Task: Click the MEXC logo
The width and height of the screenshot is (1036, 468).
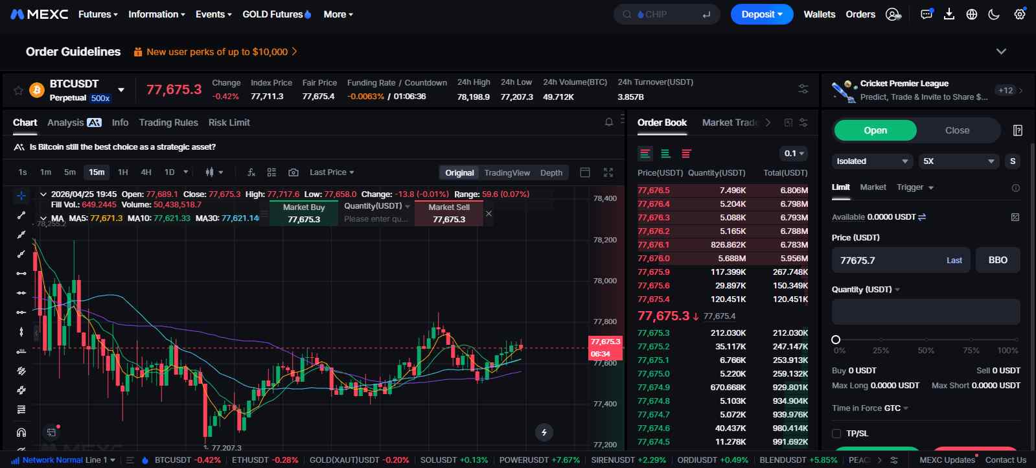Action: click(39, 14)
